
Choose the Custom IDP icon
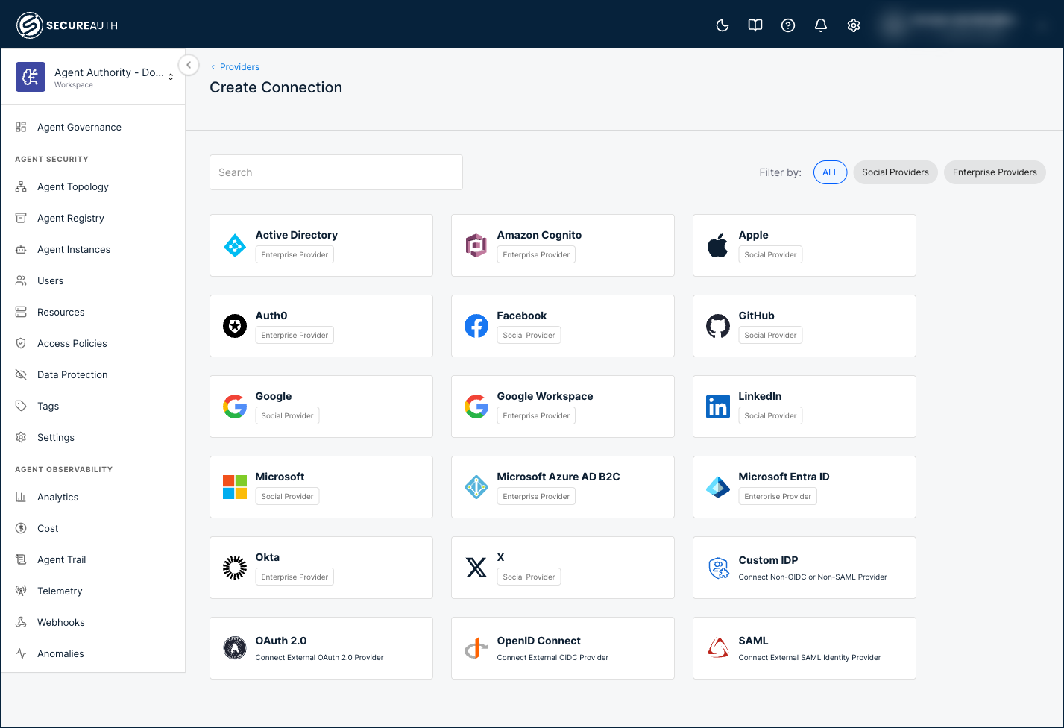pyautogui.click(x=718, y=568)
